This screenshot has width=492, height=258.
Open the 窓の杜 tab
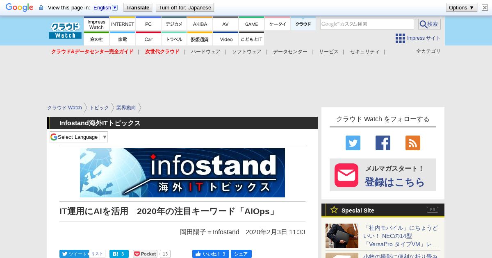click(96, 39)
